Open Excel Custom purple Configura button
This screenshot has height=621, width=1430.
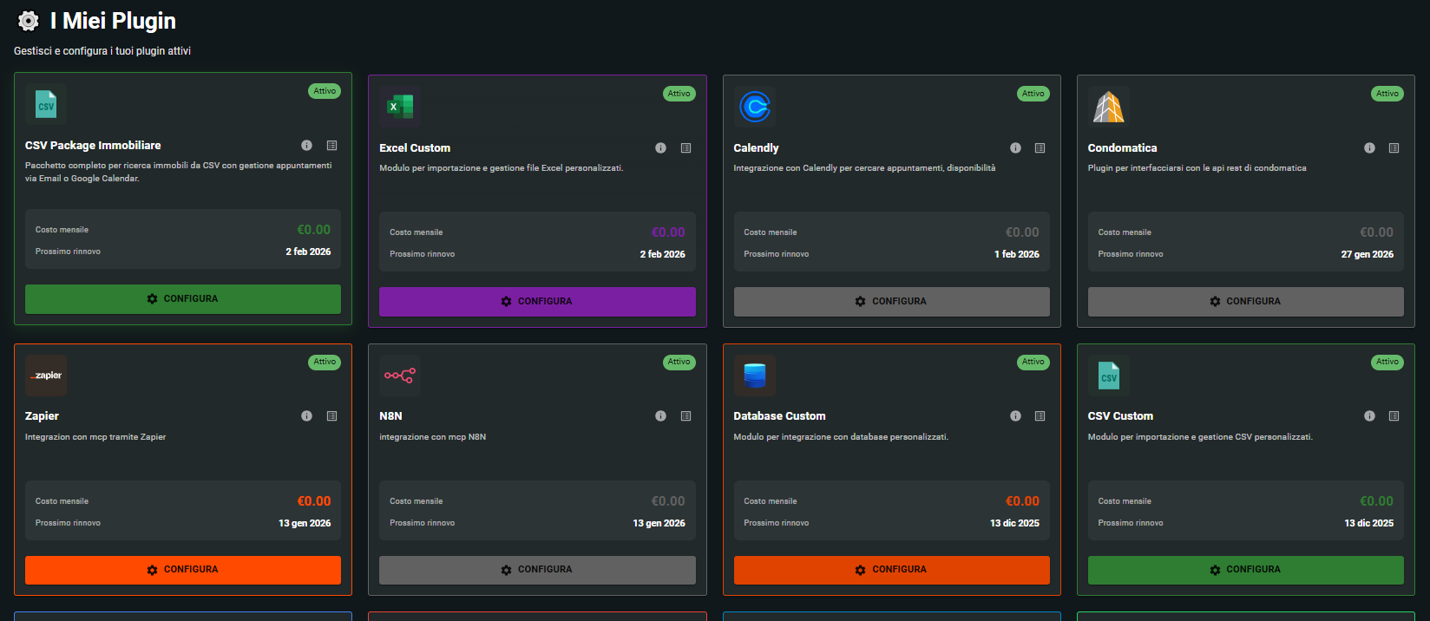coord(537,302)
